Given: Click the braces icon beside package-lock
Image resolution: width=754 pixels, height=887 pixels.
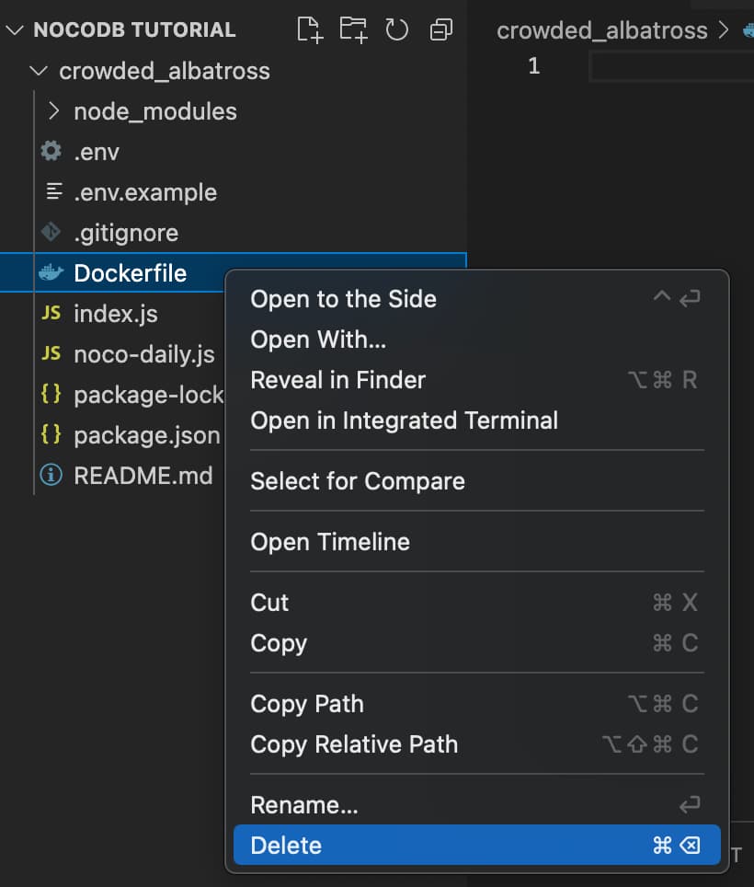Looking at the screenshot, I should pos(51,394).
